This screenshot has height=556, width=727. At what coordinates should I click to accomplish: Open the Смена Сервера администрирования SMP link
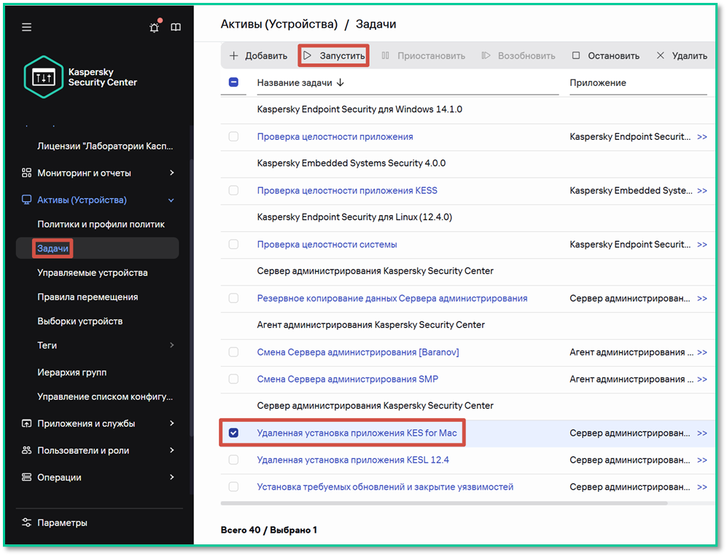pos(348,379)
